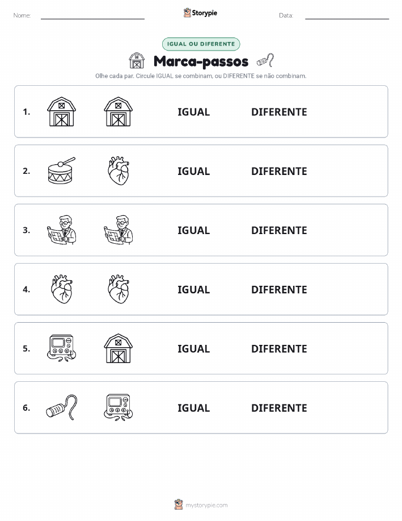Click the Storypie logo at top
Viewport: 402px width, 521px height.
pos(200,13)
